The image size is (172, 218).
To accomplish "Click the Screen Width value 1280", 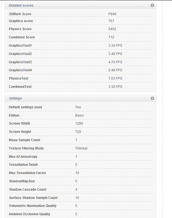I will click(x=79, y=124).
